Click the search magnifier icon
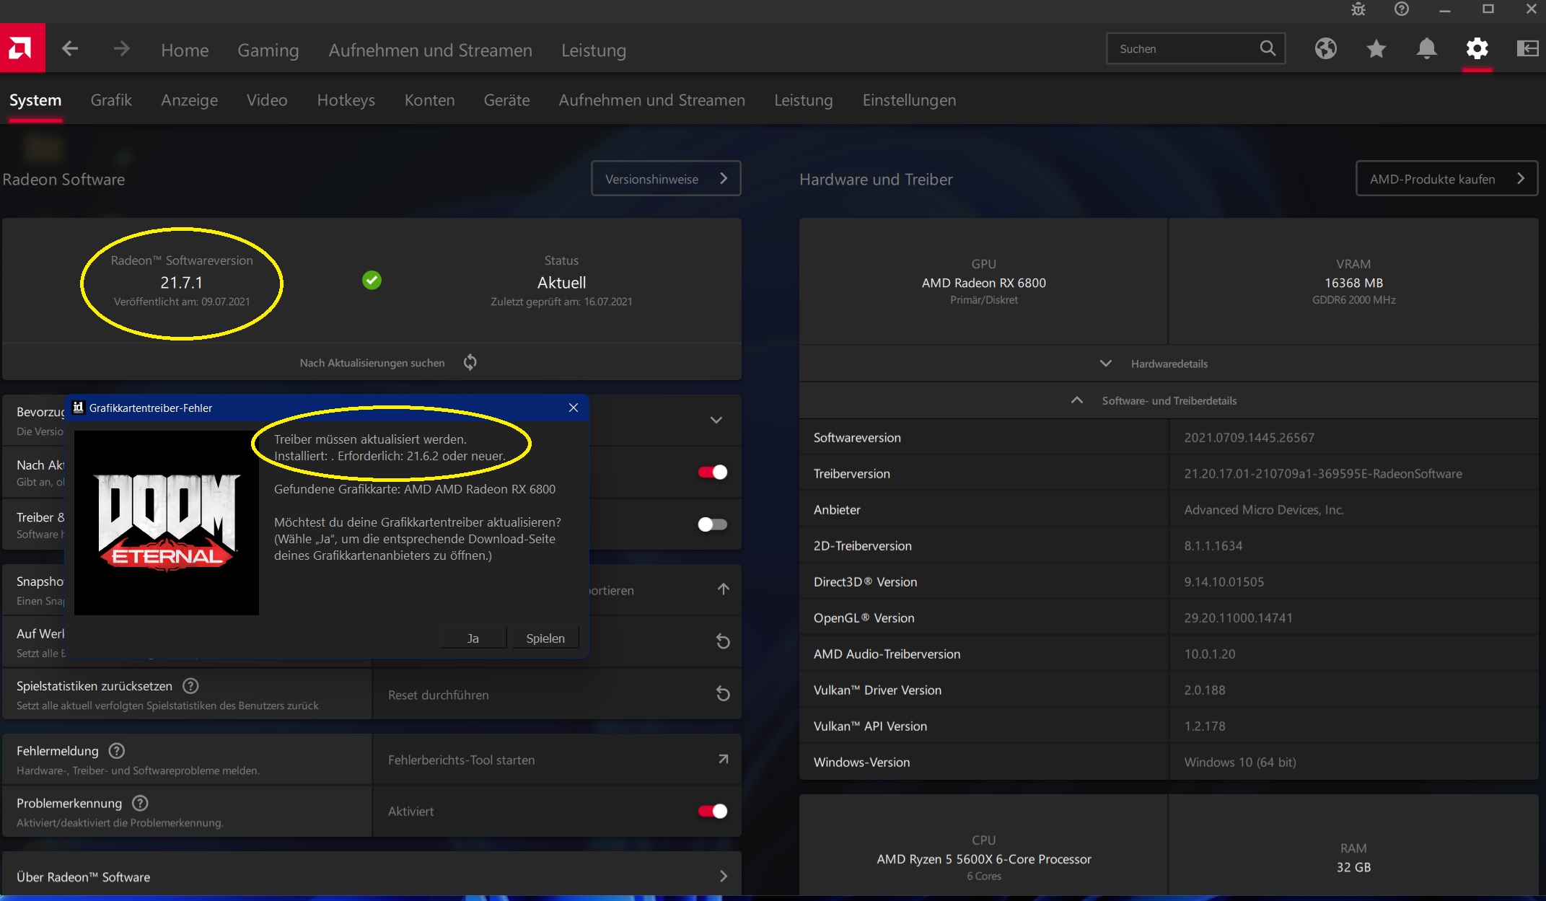Image resolution: width=1546 pixels, height=901 pixels. (1268, 48)
